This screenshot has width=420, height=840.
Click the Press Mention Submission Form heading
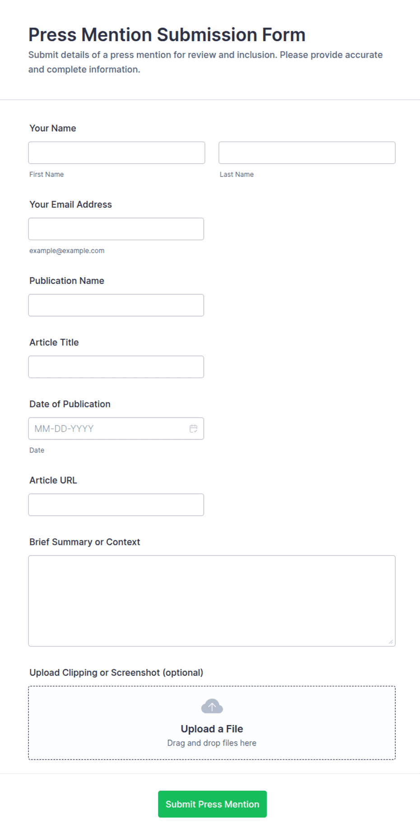pyautogui.click(x=167, y=35)
